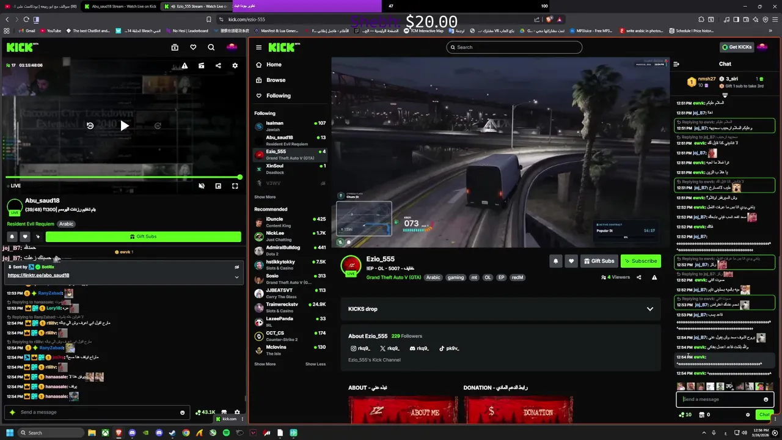
Task: Open the DONATION panel image
Action: tap(518, 410)
